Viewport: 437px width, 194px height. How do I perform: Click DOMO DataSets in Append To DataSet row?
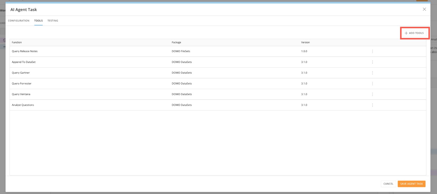(182, 62)
